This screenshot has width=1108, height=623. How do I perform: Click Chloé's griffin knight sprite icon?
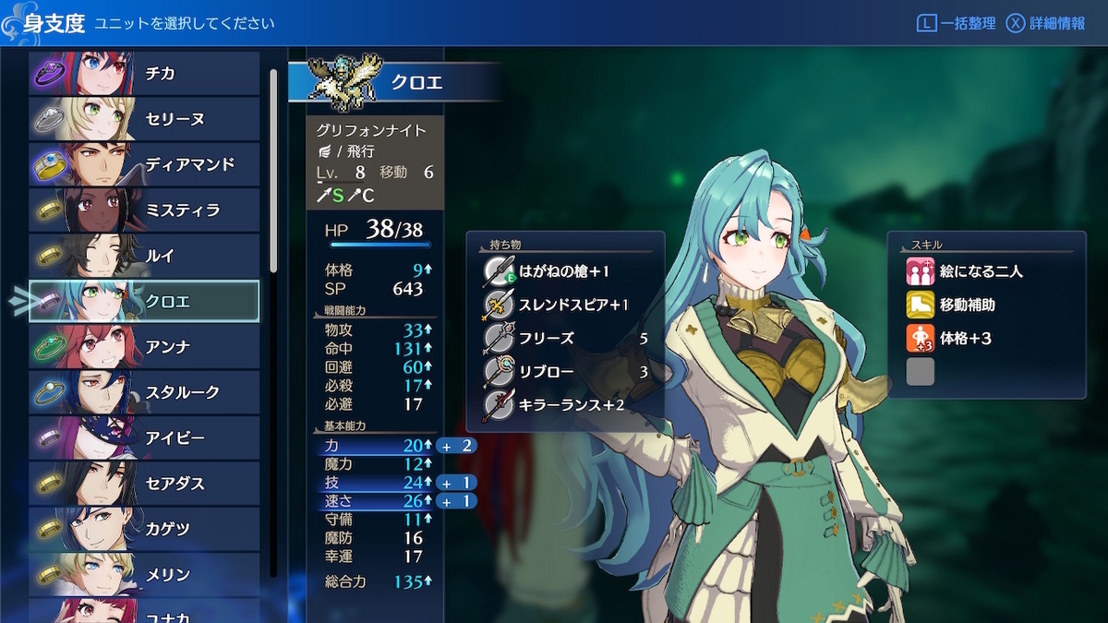tap(344, 82)
